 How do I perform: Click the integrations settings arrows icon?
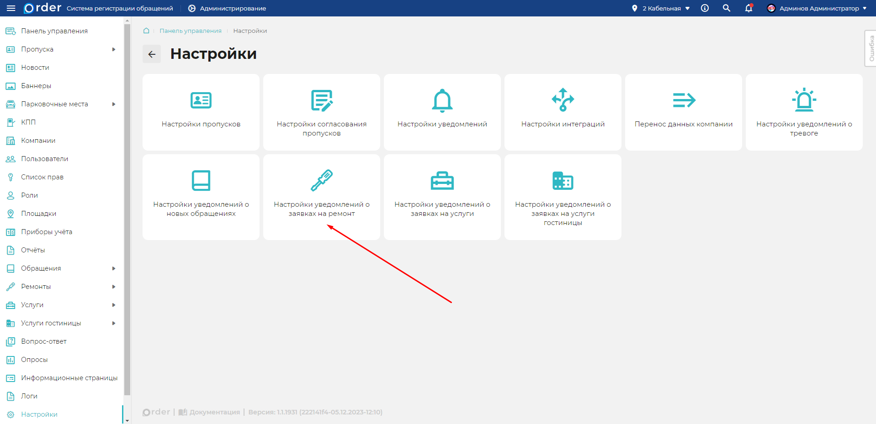563,100
